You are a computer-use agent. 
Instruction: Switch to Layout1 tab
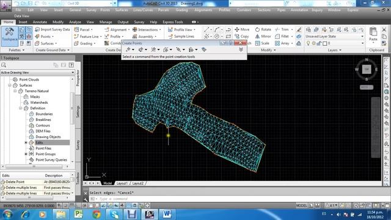(122, 183)
